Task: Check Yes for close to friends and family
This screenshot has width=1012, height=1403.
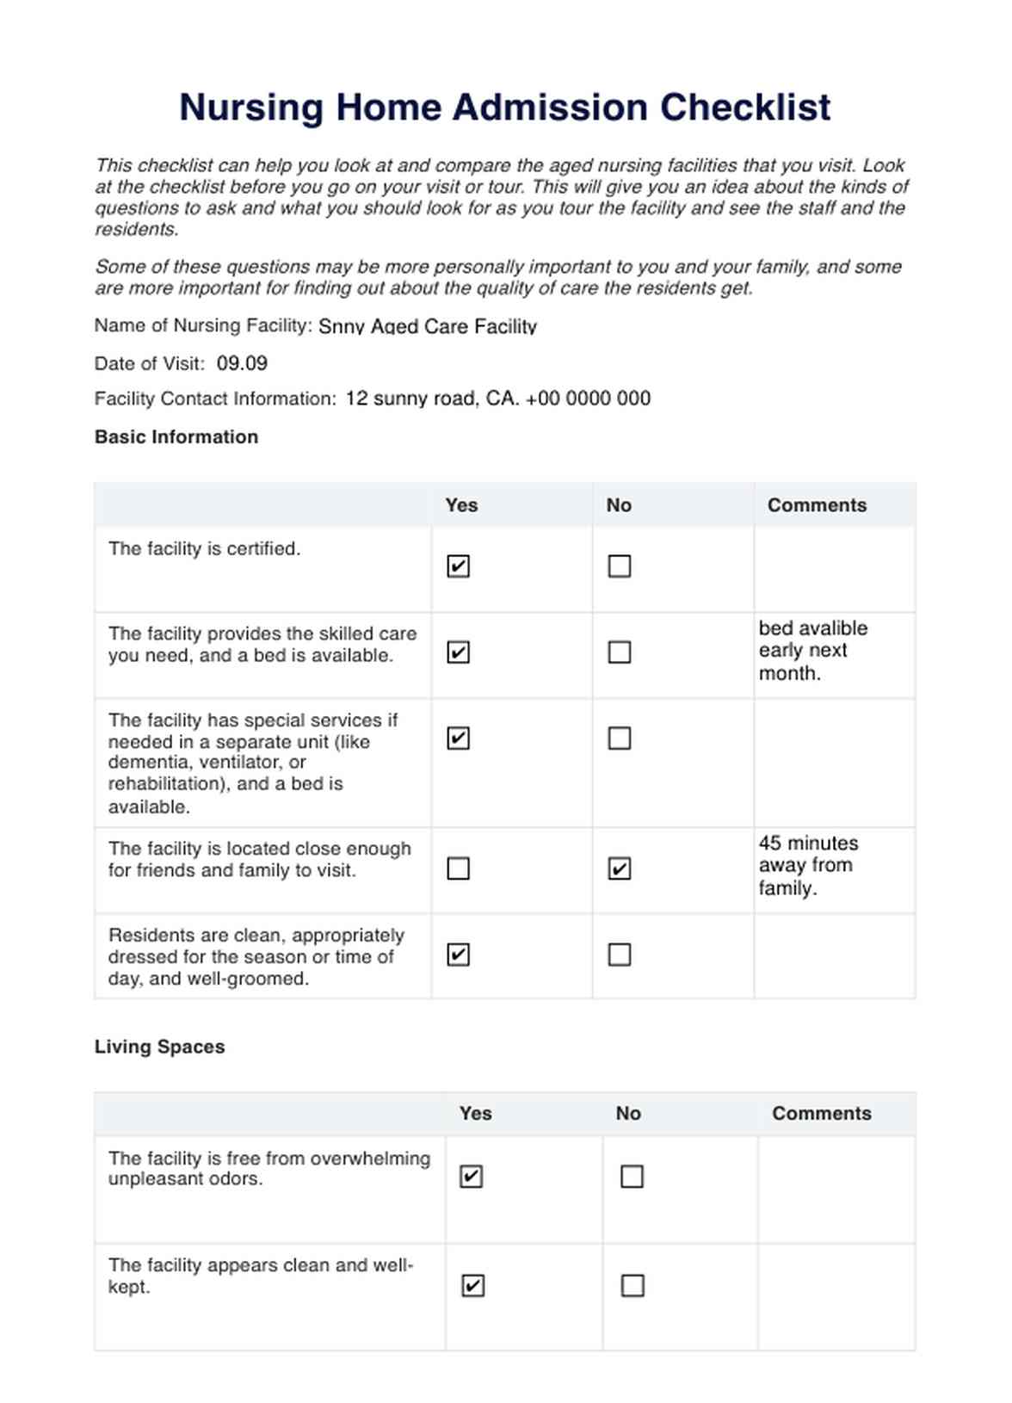Action: coord(459,868)
